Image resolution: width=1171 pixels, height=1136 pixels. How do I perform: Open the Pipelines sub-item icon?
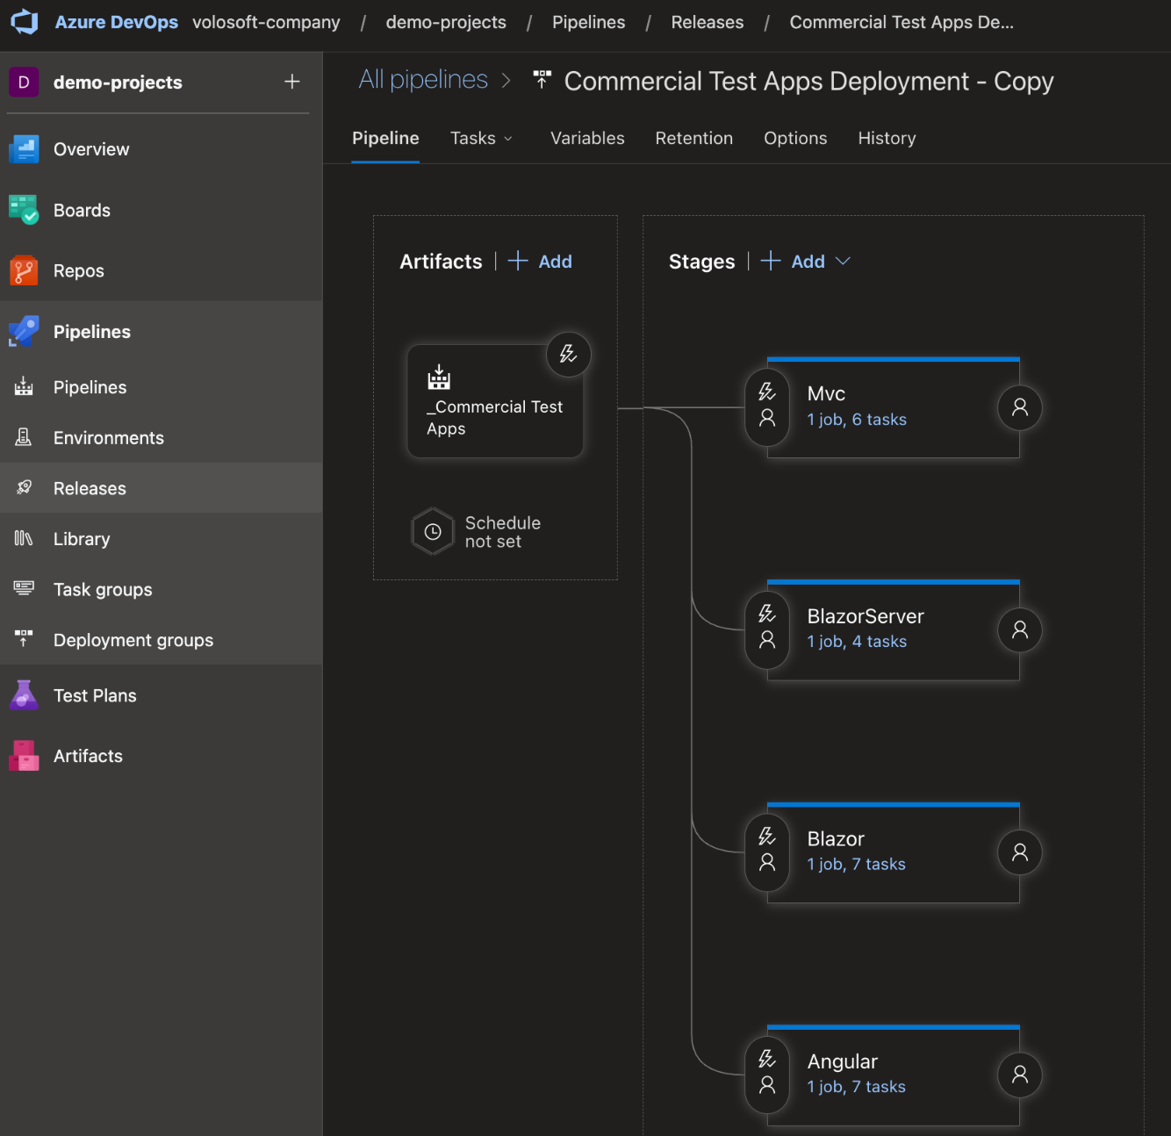click(x=24, y=386)
